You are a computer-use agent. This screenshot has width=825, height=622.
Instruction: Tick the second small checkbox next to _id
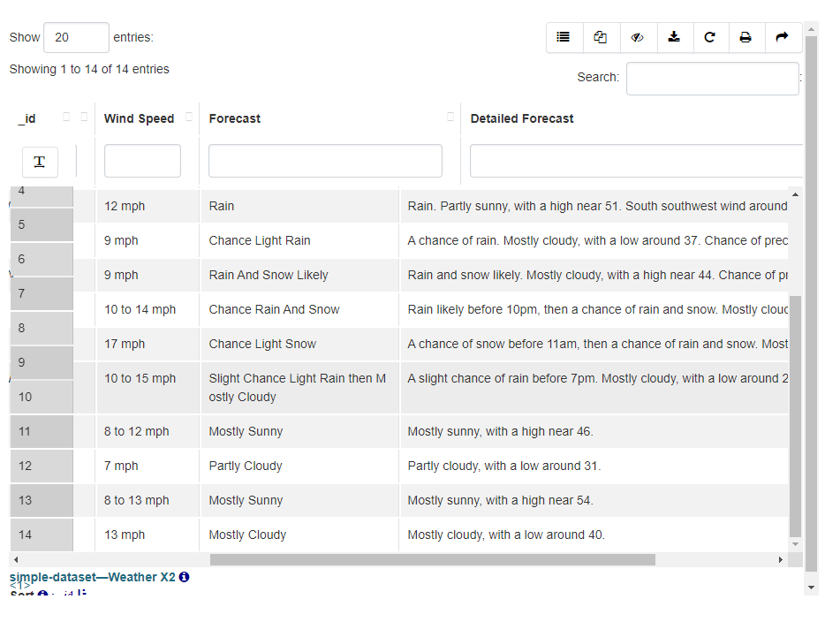(84, 117)
